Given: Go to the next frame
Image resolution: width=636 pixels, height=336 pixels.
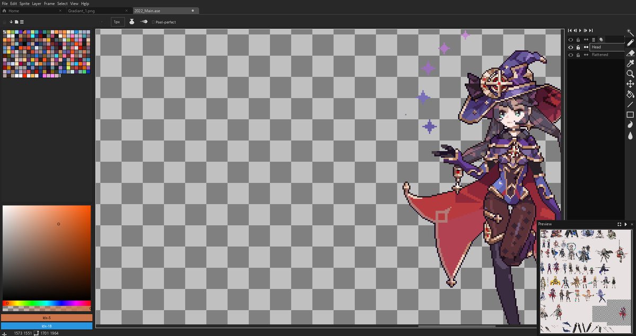Looking at the screenshot, I should point(586,31).
